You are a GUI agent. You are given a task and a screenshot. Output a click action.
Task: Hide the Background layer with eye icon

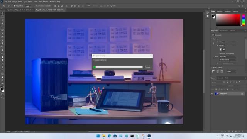click(x=212, y=93)
